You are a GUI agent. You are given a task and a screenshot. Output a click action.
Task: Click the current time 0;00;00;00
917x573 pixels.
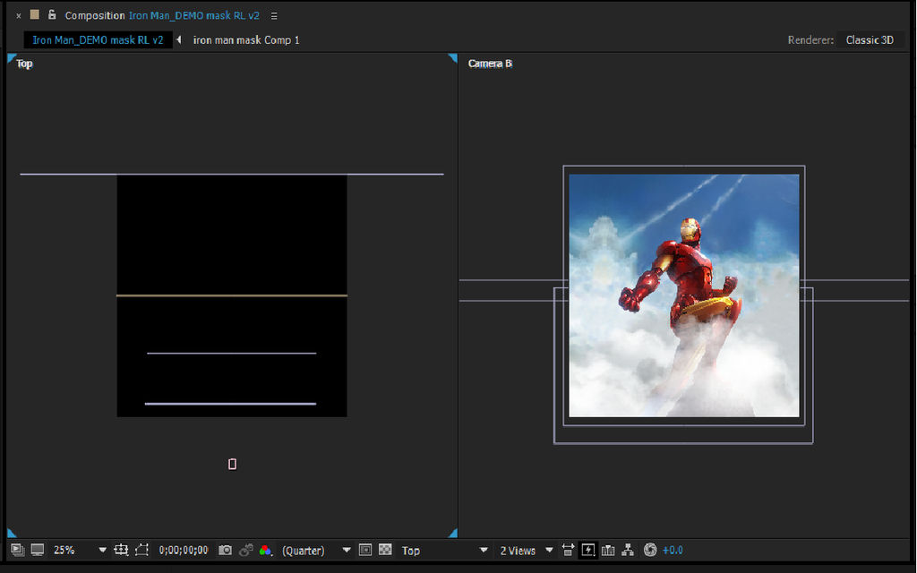pyautogui.click(x=184, y=551)
